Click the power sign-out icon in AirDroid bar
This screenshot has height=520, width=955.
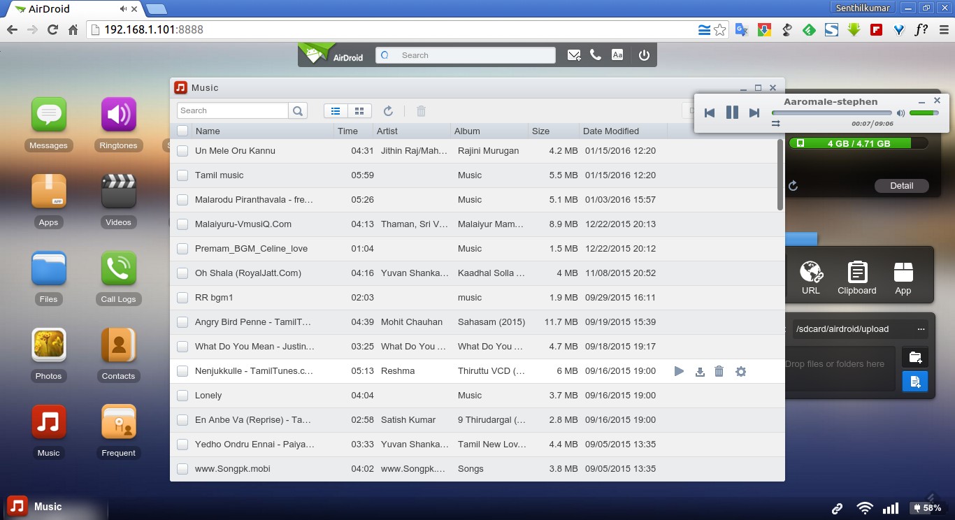coord(644,55)
